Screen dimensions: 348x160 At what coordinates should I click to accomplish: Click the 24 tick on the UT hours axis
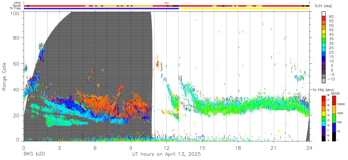[309, 148]
